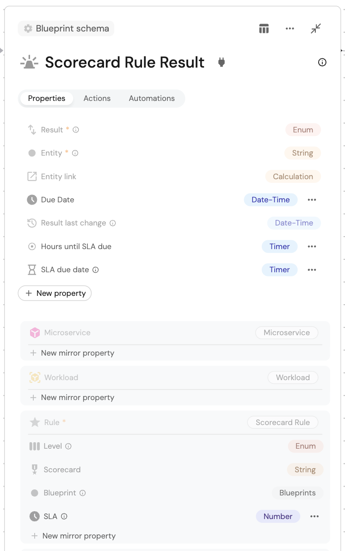345x551 pixels.
Task: Click the table view icon in header
Action: (x=264, y=29)
